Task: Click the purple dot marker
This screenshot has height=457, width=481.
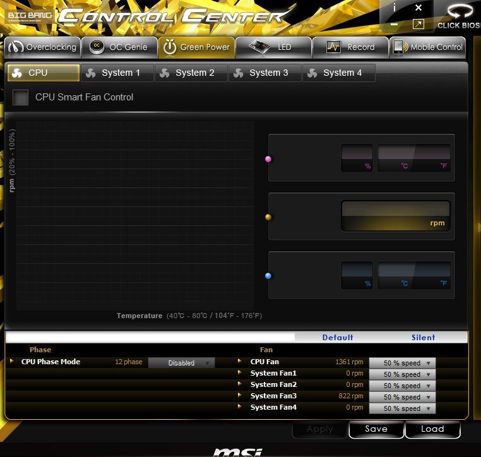Action: [268, 159]
